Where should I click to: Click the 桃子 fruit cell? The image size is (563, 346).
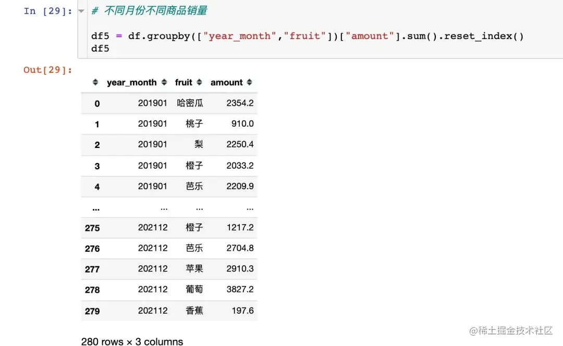coord(194,123)
